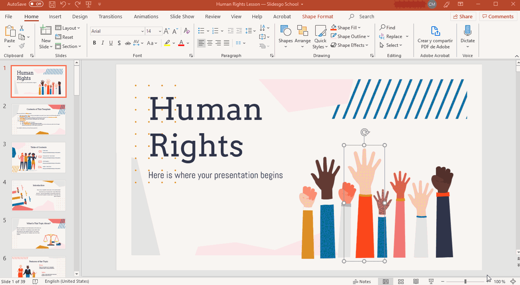Expand the Shape Fill dropdown
This screenshot has width=520, height=285.
[359, 28]
